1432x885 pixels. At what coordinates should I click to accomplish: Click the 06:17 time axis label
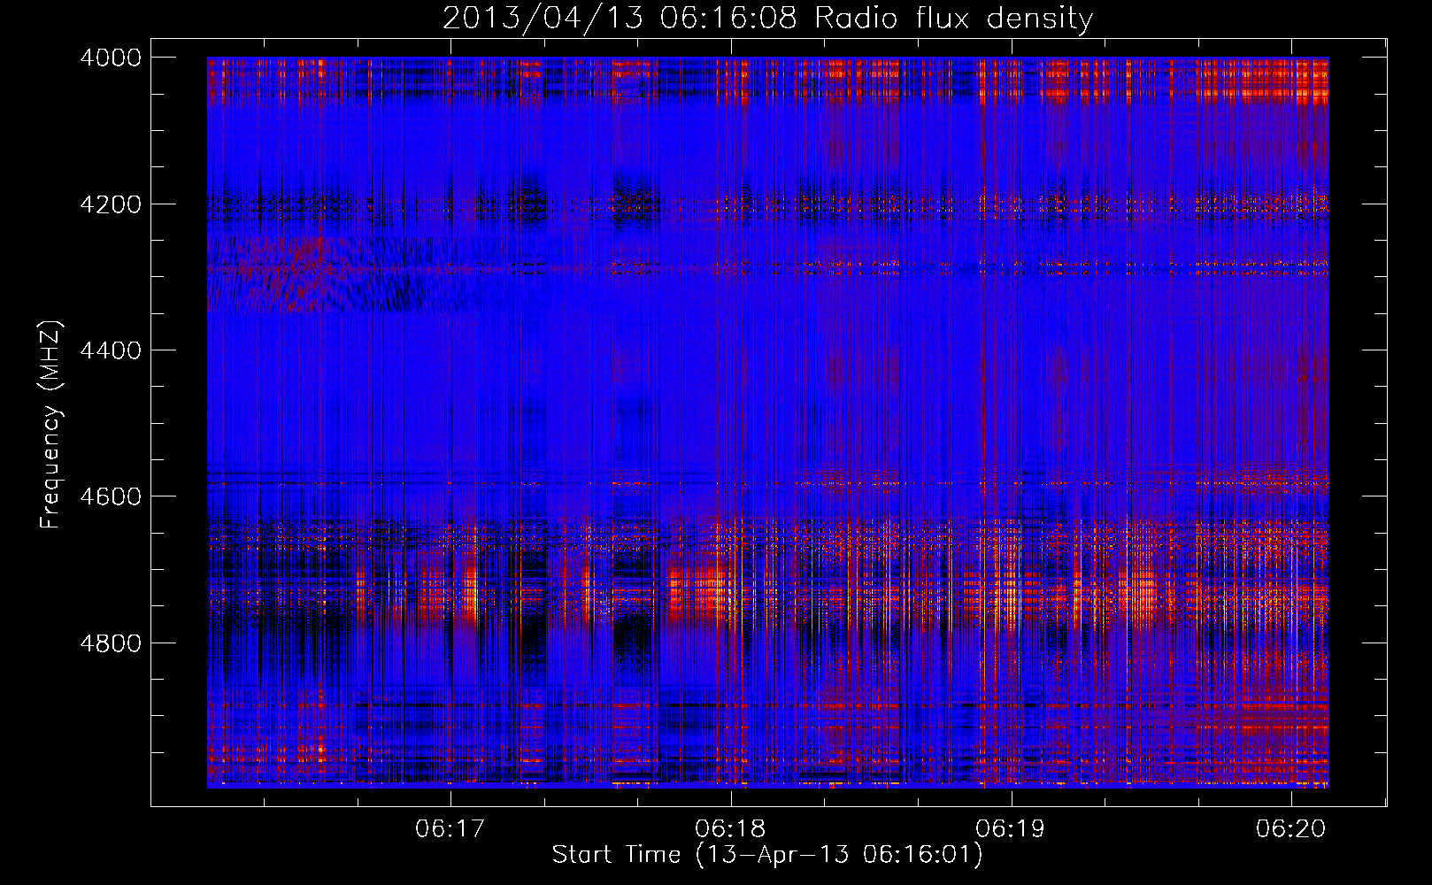pos(450,829)
